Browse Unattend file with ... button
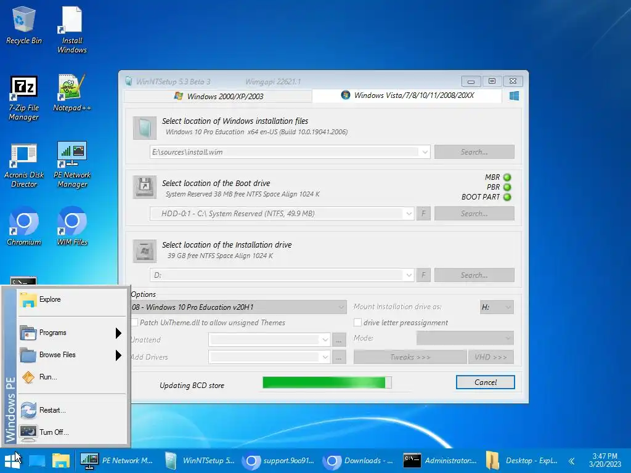The image size is (631, 473). coord(340,340)
